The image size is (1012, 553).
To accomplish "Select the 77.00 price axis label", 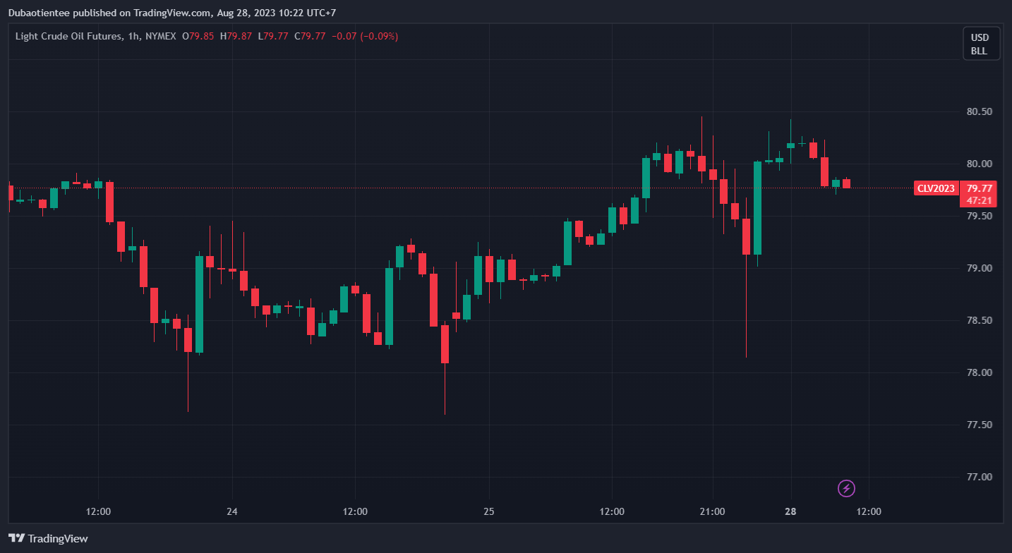I will point(980,477).
